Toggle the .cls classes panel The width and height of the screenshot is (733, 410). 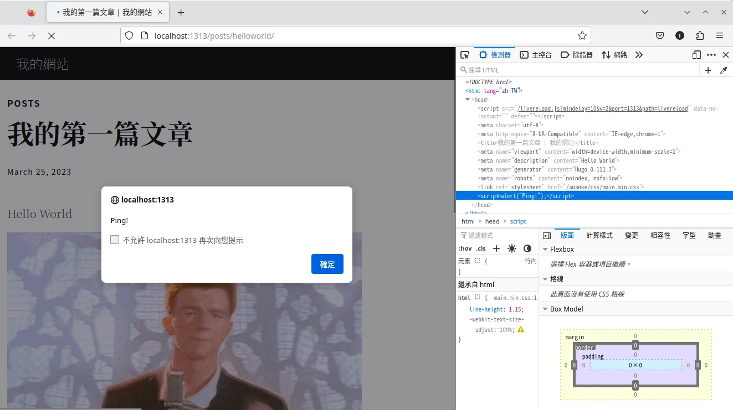(481, 248)
